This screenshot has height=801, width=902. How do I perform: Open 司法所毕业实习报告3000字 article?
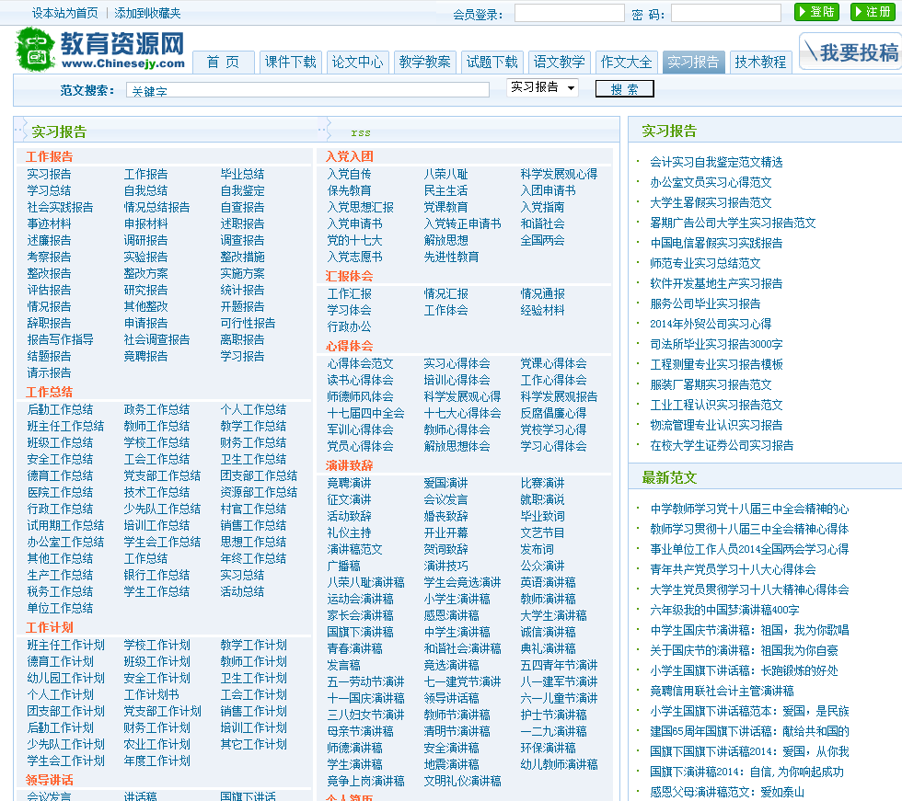tap(716, 345)
